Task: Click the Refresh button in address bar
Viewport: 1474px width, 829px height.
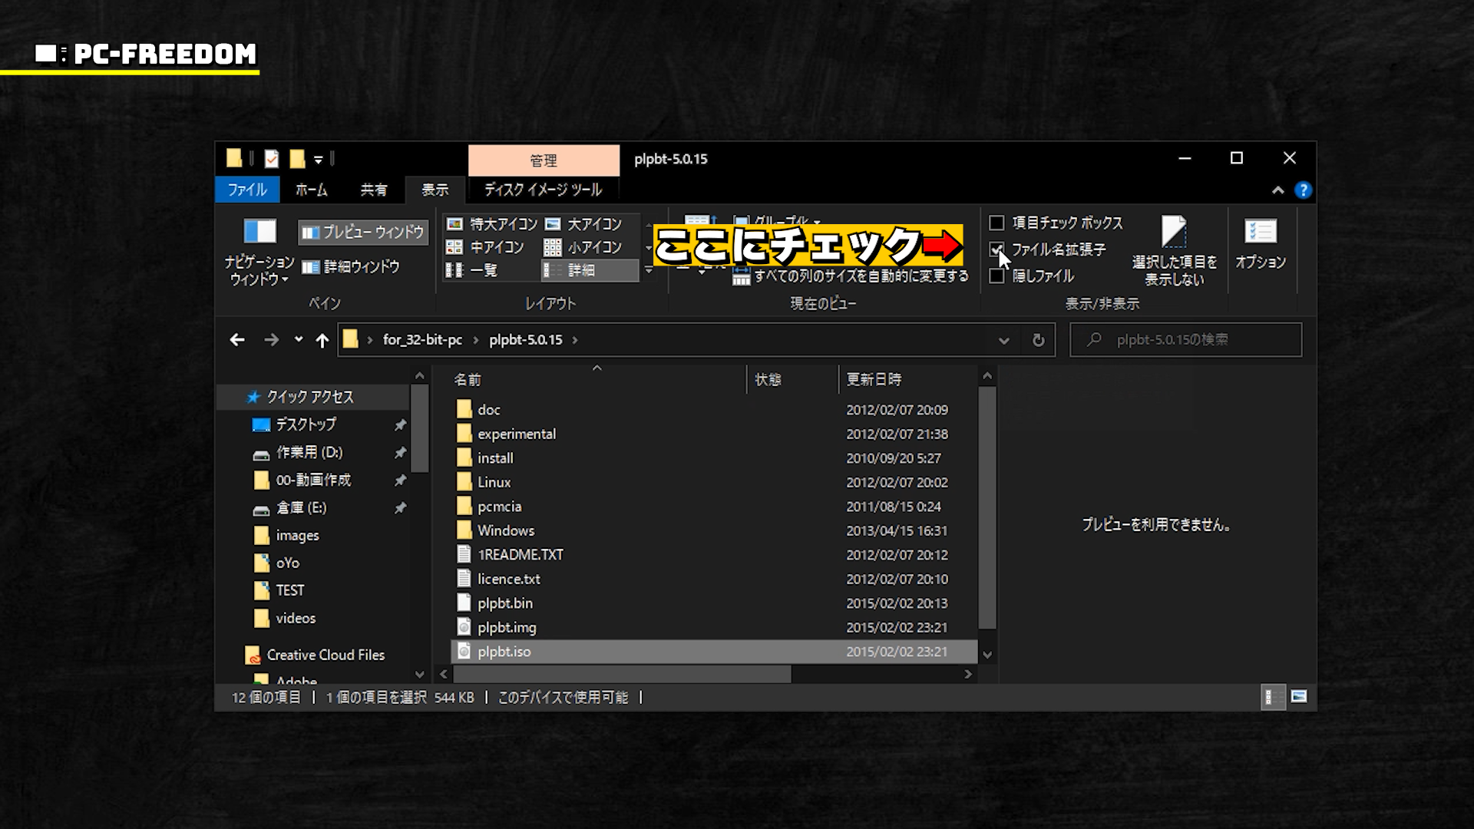Action: pos(1038,340)
